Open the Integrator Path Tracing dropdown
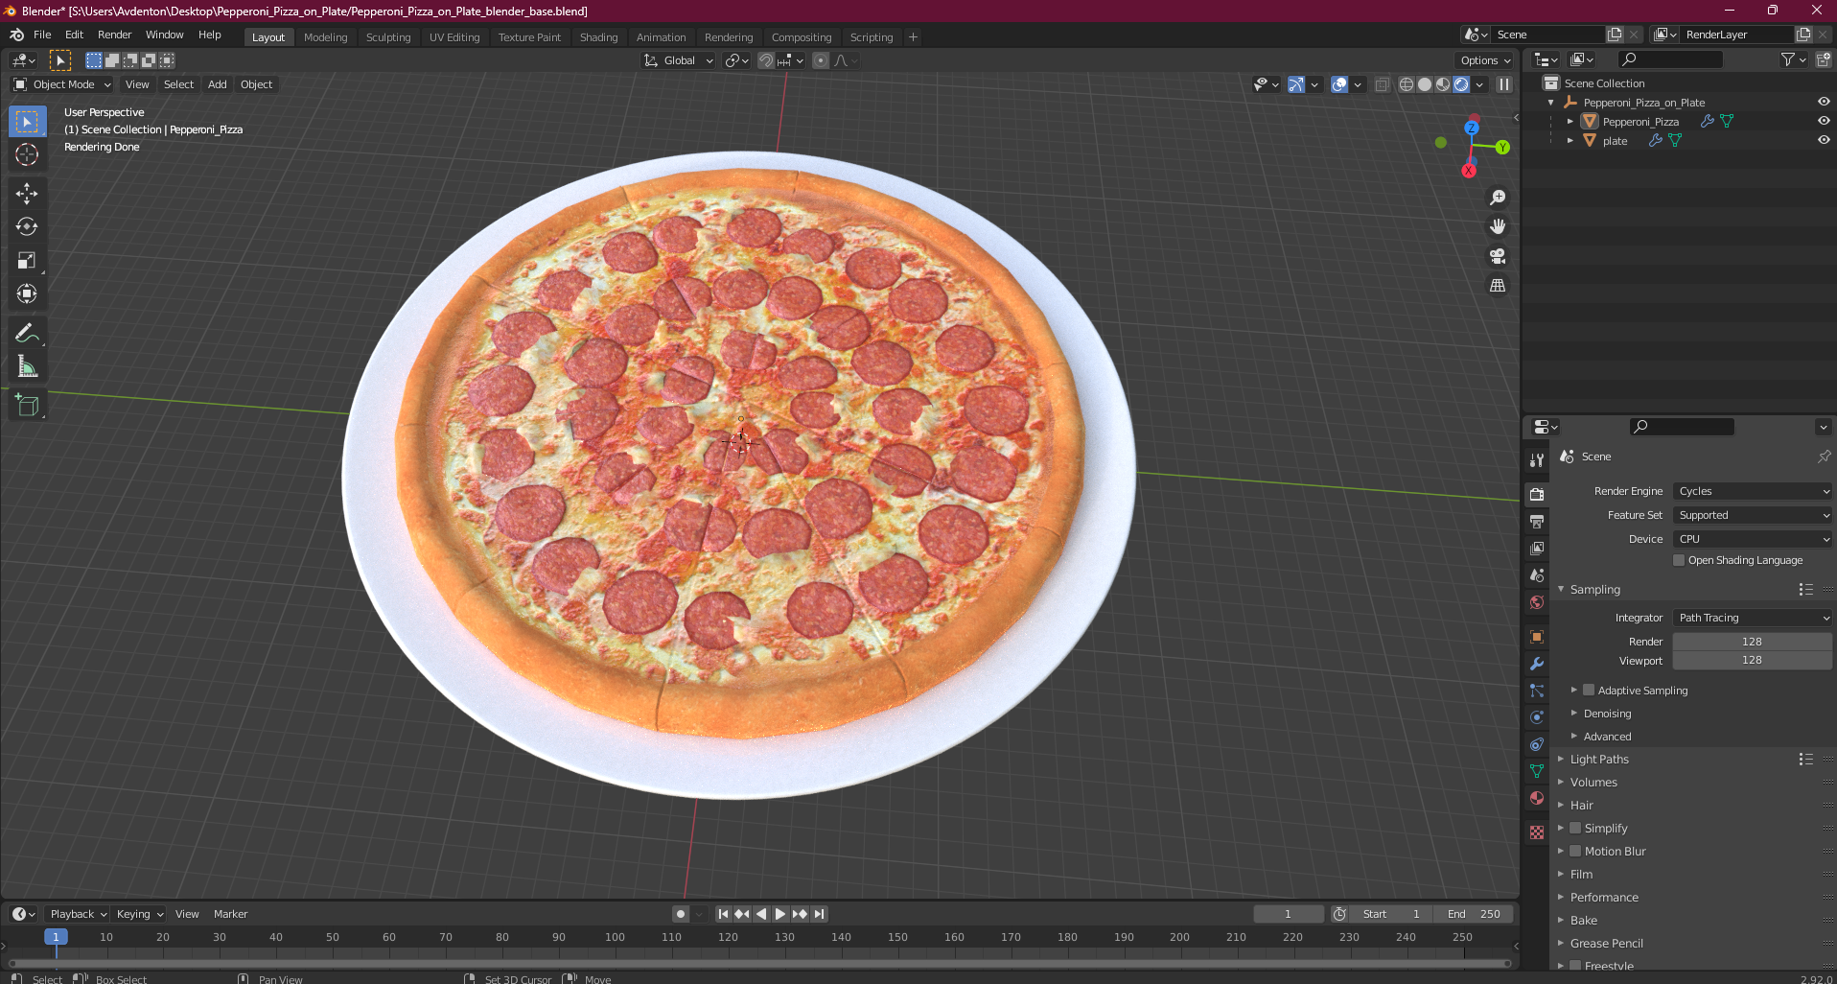 pos(1753,618)
